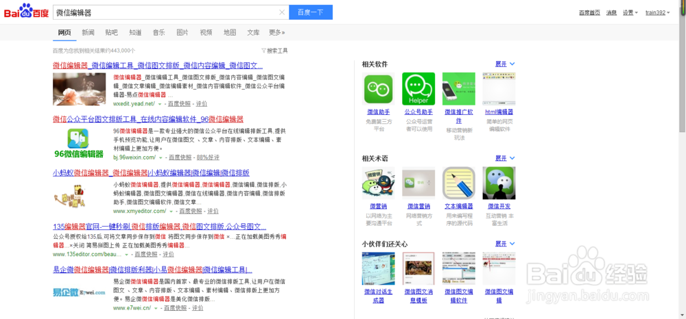
Task: Open the train392 account dropdown
Action: [x=658, y=12]
